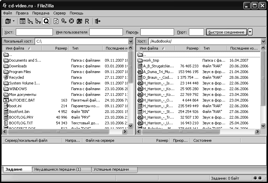This screenshot has width=268, height=183.
Task: Sort local files by Размер column
Action: pos(61,49)
